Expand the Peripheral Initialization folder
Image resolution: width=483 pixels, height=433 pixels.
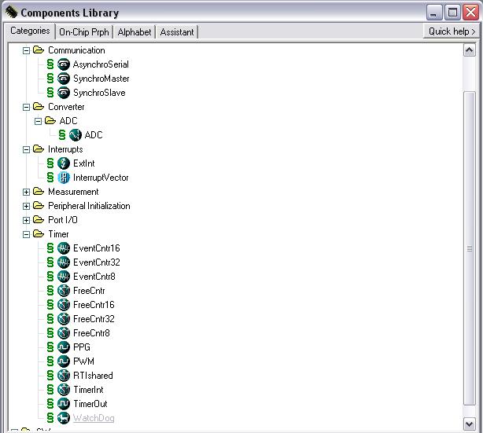[26, 206]
